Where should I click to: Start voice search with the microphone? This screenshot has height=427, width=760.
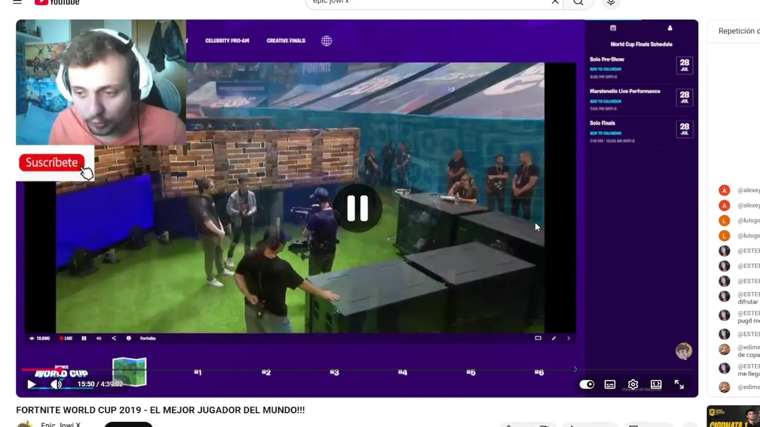click(610, 3)
